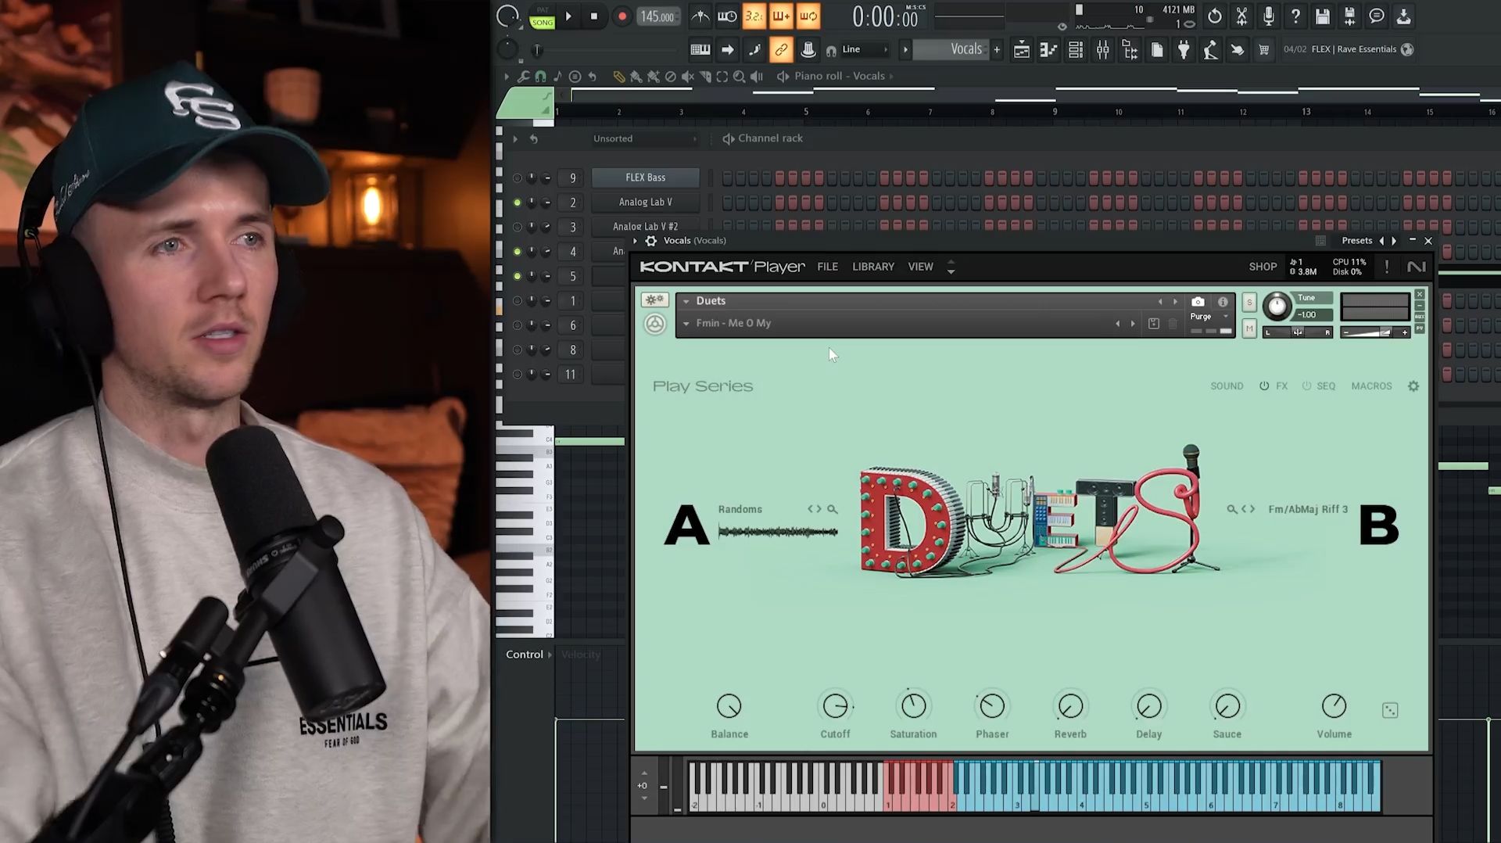Image resolution: width=1501 pixels, height=843 pixels.
Task: Toggle wait for input before recording
Action: coord(727,16)
